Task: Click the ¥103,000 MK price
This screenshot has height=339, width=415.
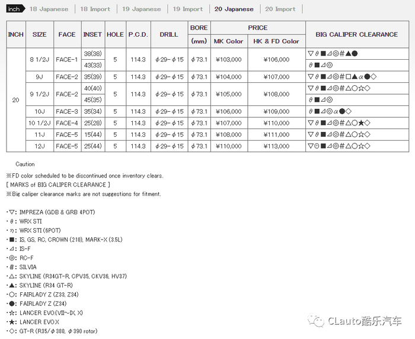Action: coord(229,59)
